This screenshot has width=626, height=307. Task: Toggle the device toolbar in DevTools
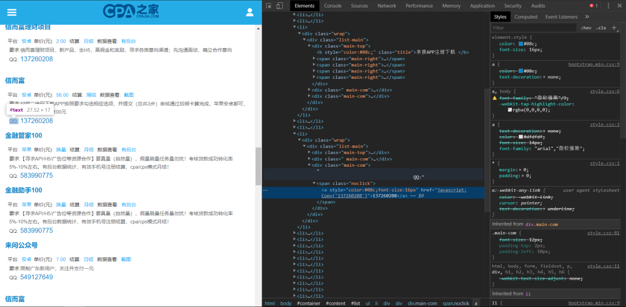(x=279, y=6)
